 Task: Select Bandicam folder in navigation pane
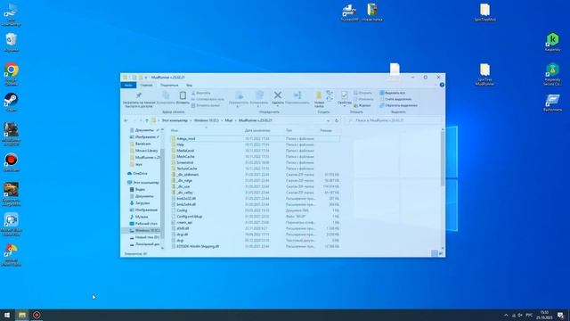[x=140, y=144]
